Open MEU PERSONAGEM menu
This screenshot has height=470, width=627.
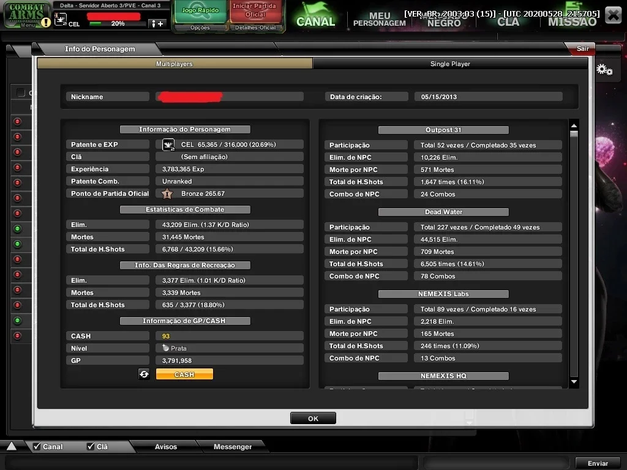(x=380, y=19)
